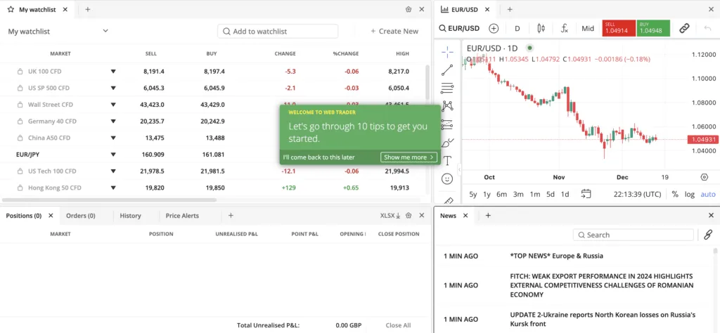Open the fx indicators menu
Screen dimensions: 720x333
pyautogui.click(x=564, y=28)
